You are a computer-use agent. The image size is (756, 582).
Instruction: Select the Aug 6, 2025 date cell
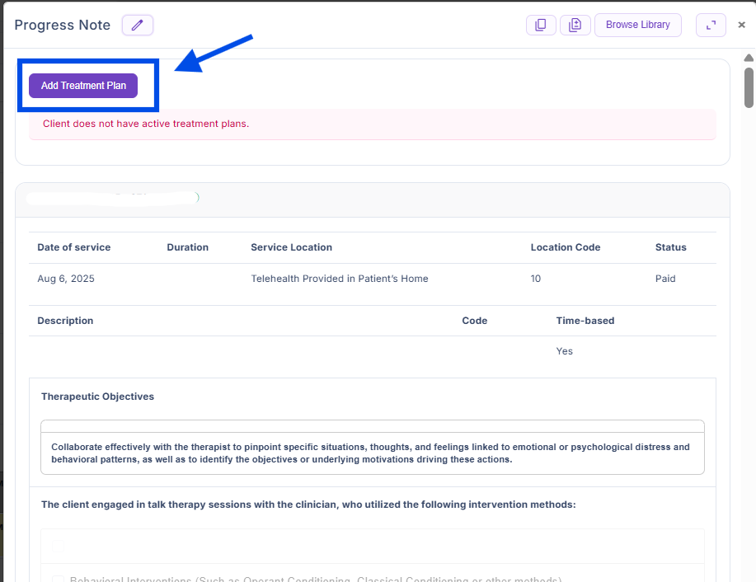[x=66, y=279]
